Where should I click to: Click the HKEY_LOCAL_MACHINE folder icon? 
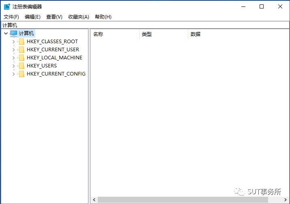pyautogui.click(x=21, y=58)
